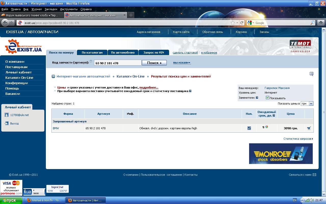Open the Заказы orders link
The height and width of the screenshot is (204, 326).
(x=264, y=32)
